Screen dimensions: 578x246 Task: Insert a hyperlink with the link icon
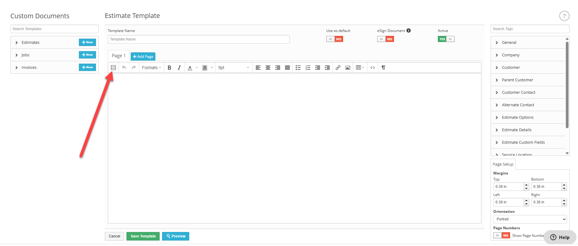click(338, 68)
